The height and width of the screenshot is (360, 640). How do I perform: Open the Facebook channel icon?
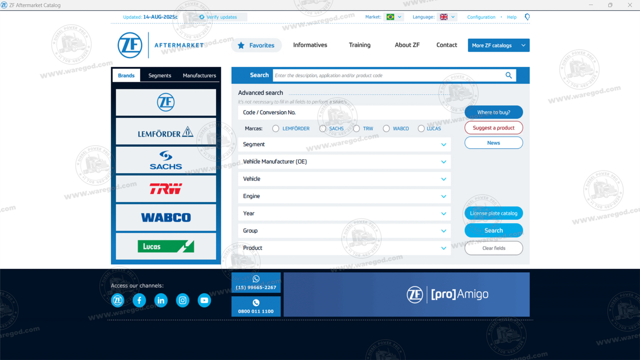coord(139,300)
